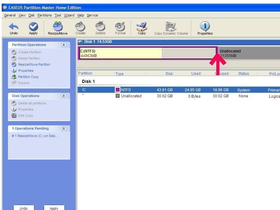Open the Partitions menu

[44, 15]
